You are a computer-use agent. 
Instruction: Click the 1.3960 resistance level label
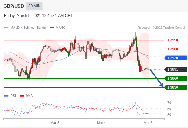point(172,49)
